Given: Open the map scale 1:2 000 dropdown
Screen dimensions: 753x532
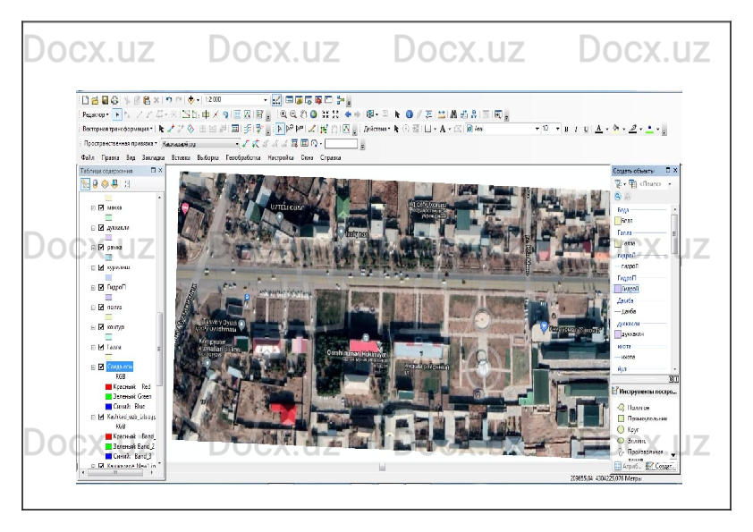Looking at the screenshot, I should coord(265,99).
